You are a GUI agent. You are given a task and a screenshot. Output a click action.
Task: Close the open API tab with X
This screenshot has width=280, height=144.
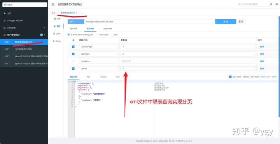[x=77, y=13]
